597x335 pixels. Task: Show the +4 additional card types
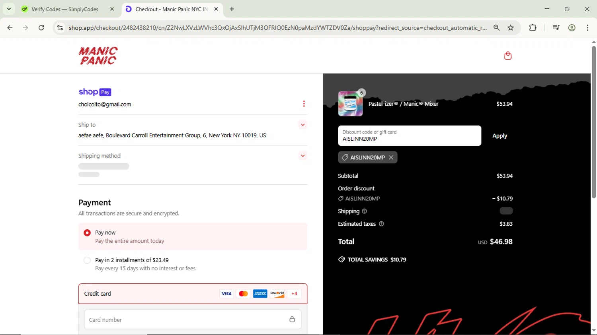tap(294, 294)
